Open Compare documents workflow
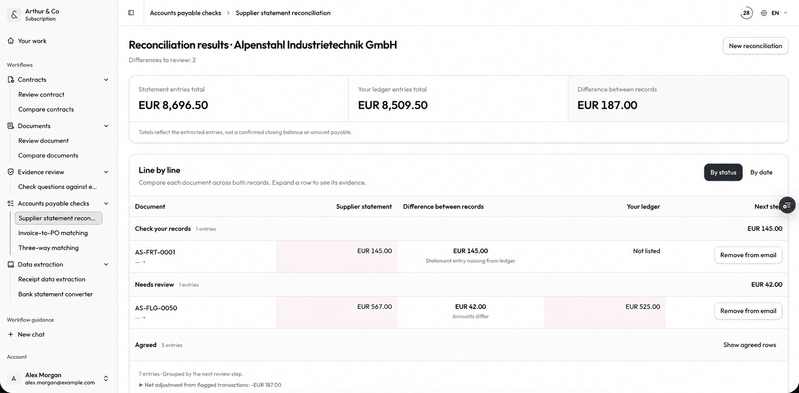799x393 pixels. coord(48,155)
